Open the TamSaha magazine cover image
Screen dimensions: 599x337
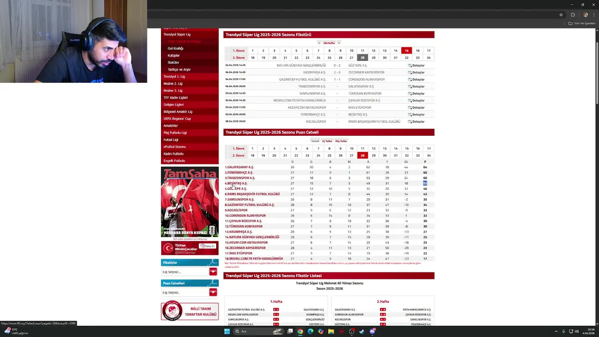[x=190, y=202]
